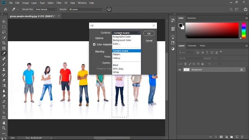Pick a color in the red color field

[x=212, y=30]
